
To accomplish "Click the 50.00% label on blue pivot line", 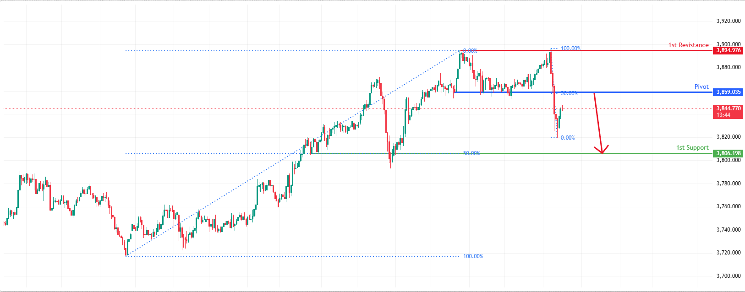I will click(x=569, y=93).
